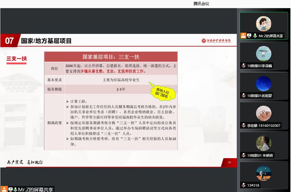Image resolution: width=291 pixels, height=192 pixels.
Task: Click muted mic icon beside 13#318
Action: (x=243, y=185)
